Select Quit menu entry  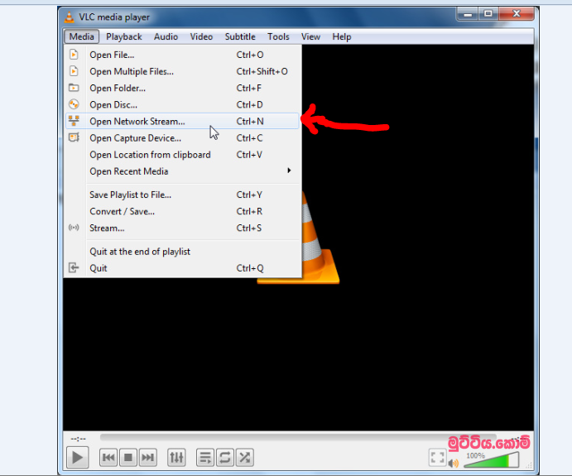point(182,268)
